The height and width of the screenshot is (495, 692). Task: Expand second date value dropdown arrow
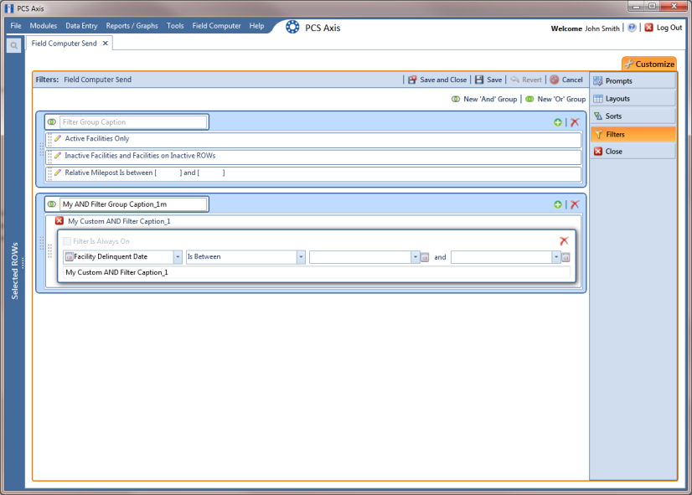point(555,257)
